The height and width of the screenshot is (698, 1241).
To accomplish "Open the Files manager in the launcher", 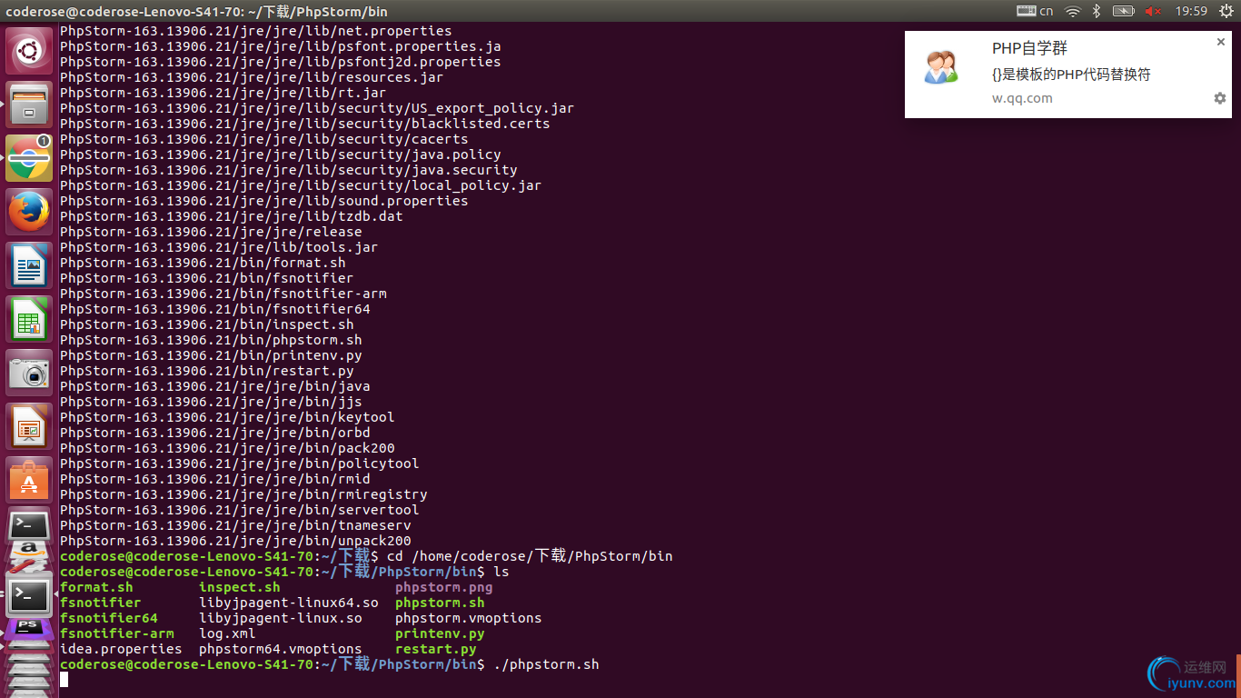I will (29, 105).
